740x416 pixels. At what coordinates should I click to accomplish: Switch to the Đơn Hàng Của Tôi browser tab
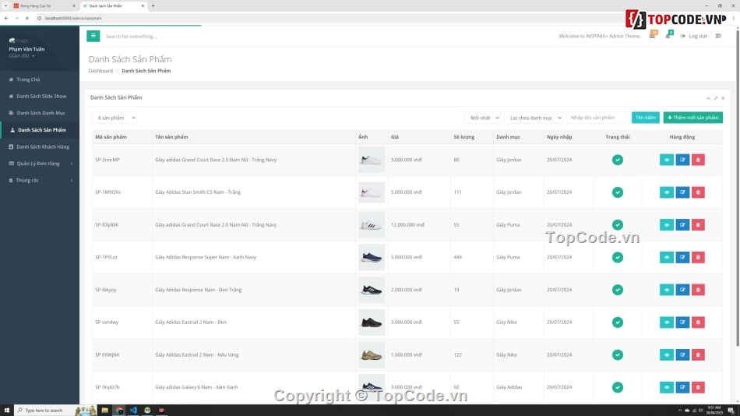coord(44,5)
